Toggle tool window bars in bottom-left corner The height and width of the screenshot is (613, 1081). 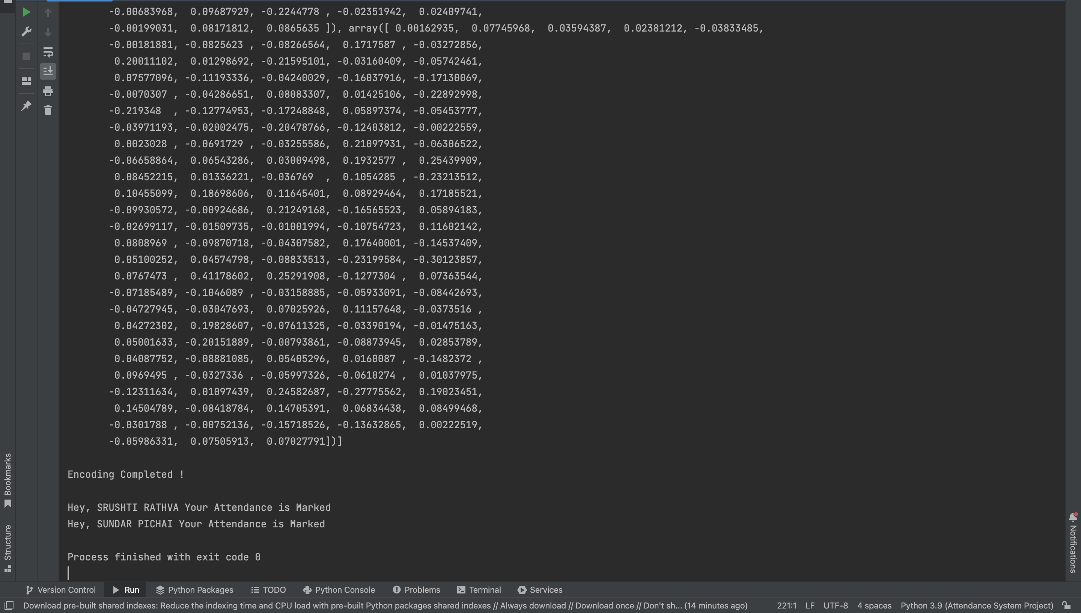pos(9,605)
